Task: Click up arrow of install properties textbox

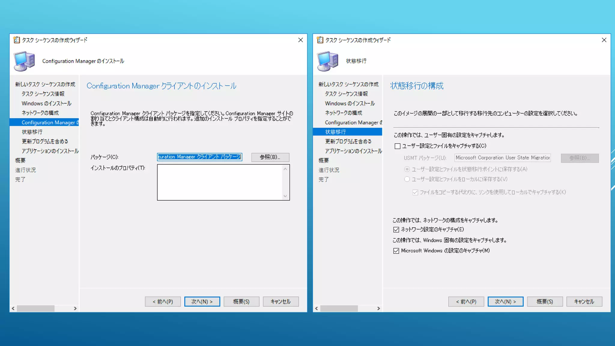Action: point(285,169)
